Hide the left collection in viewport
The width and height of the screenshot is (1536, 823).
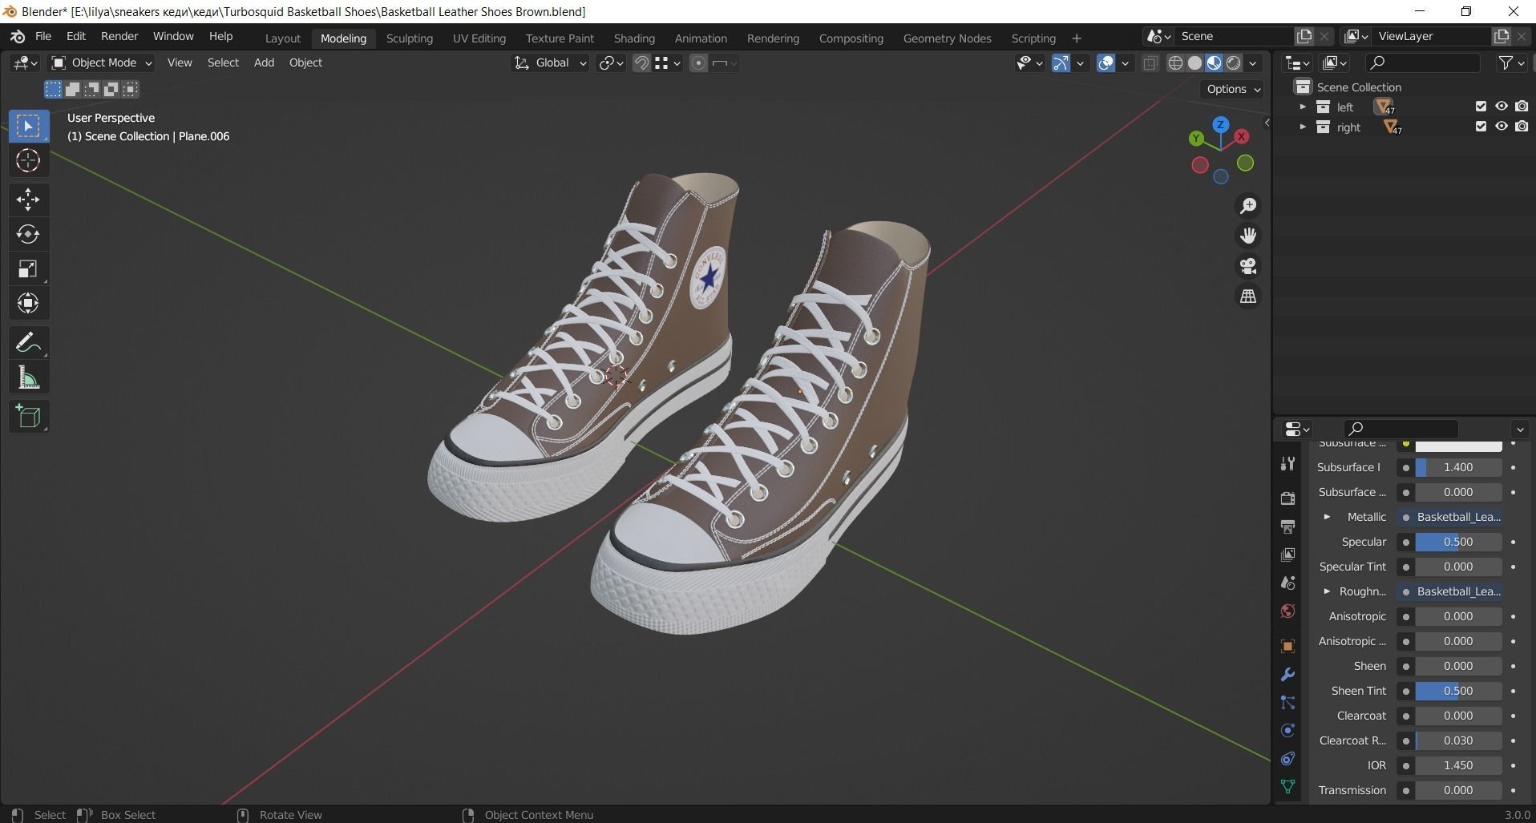(x=1501, y=107)
